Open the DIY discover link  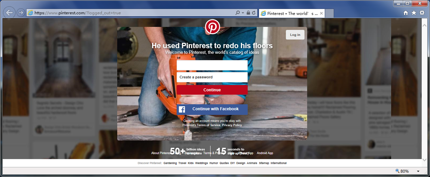pos(233,163)
